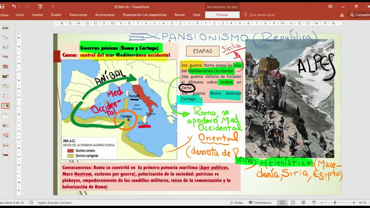Select slide 10 thumbnail in panel
The image size is (370, 208).
tap(5, 116)
